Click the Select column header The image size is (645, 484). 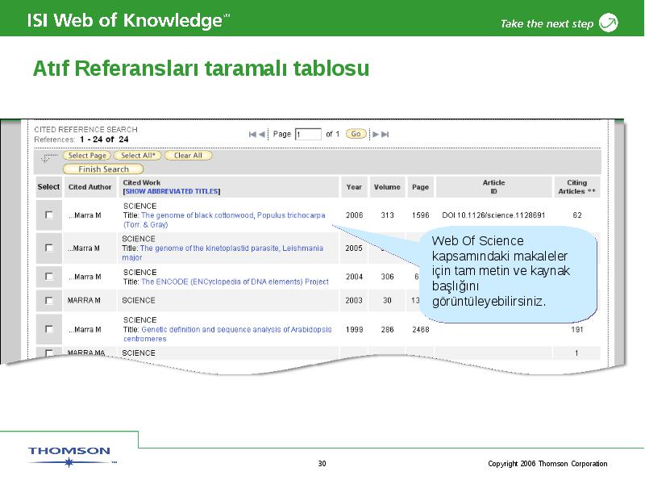48,187
